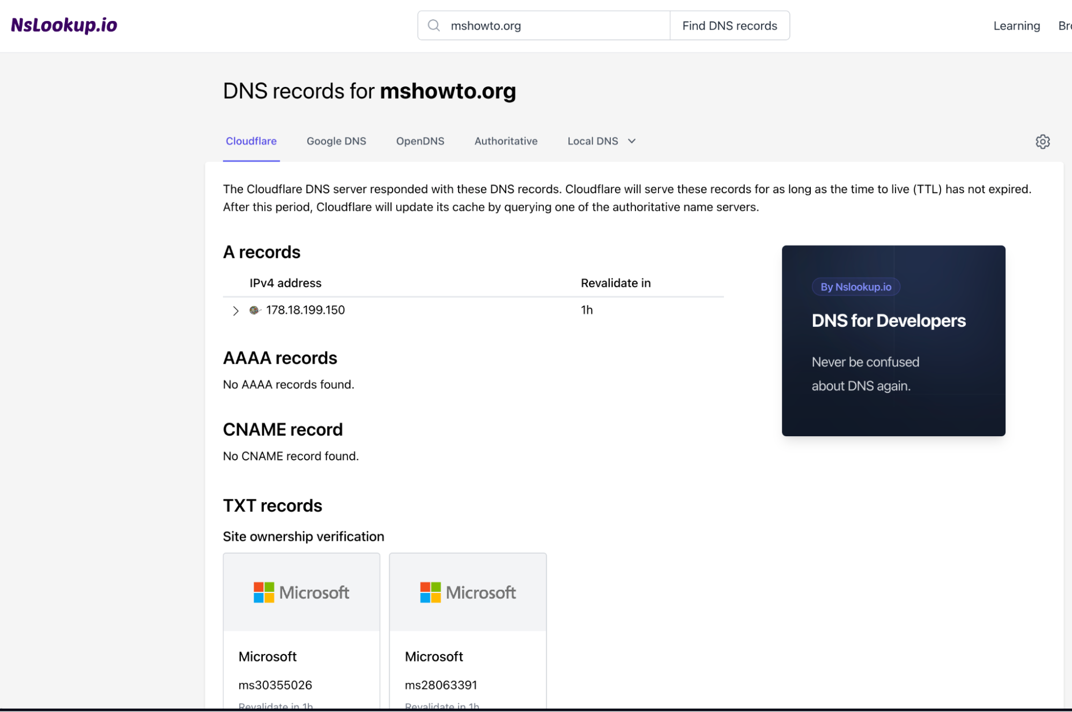Screen dimensions: 1072x712
Task: Click the NsLookup.io logo
Action: click(64, 25)
